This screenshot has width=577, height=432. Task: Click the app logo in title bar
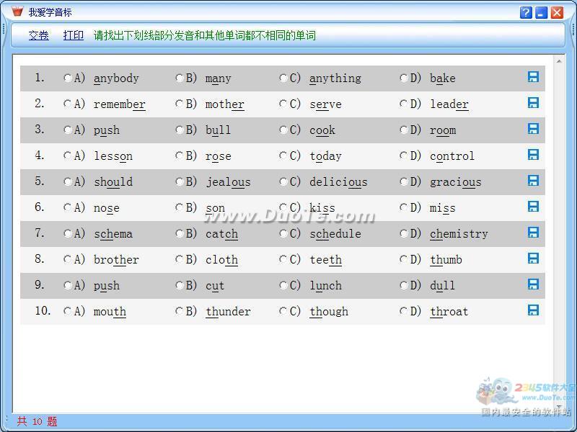17,12
